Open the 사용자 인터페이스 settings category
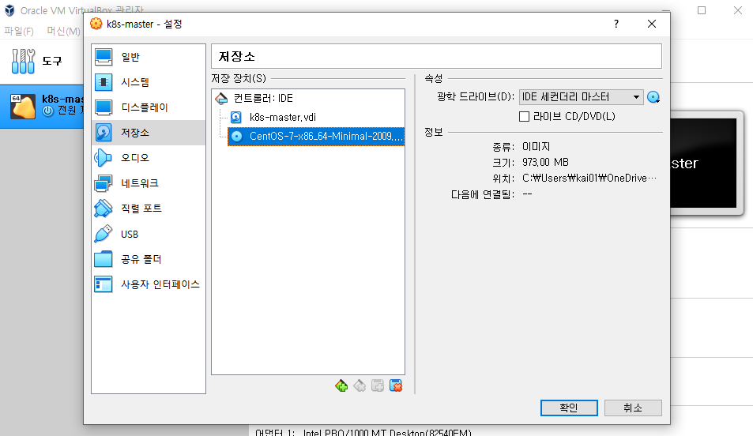Screen dimensions: 753x436 tap(149, 284)
